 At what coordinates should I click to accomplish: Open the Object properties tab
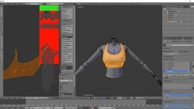tap(176, 38)
